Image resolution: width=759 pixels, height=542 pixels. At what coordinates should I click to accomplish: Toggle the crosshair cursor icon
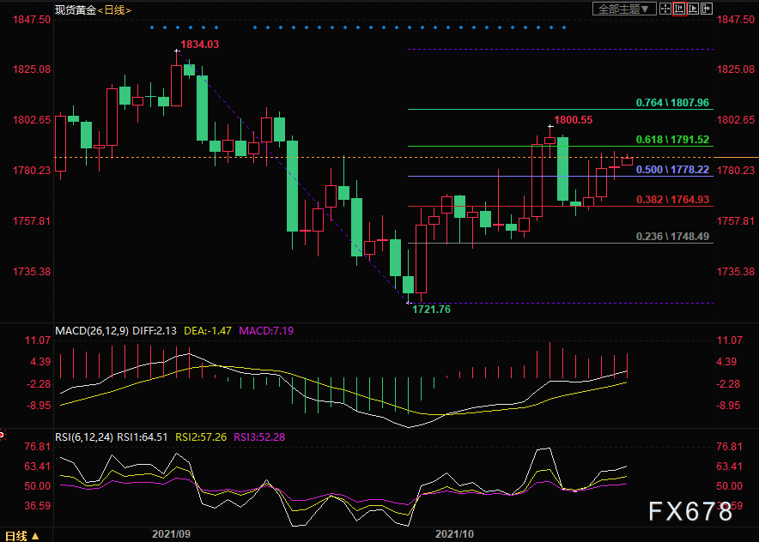[665, 9]
